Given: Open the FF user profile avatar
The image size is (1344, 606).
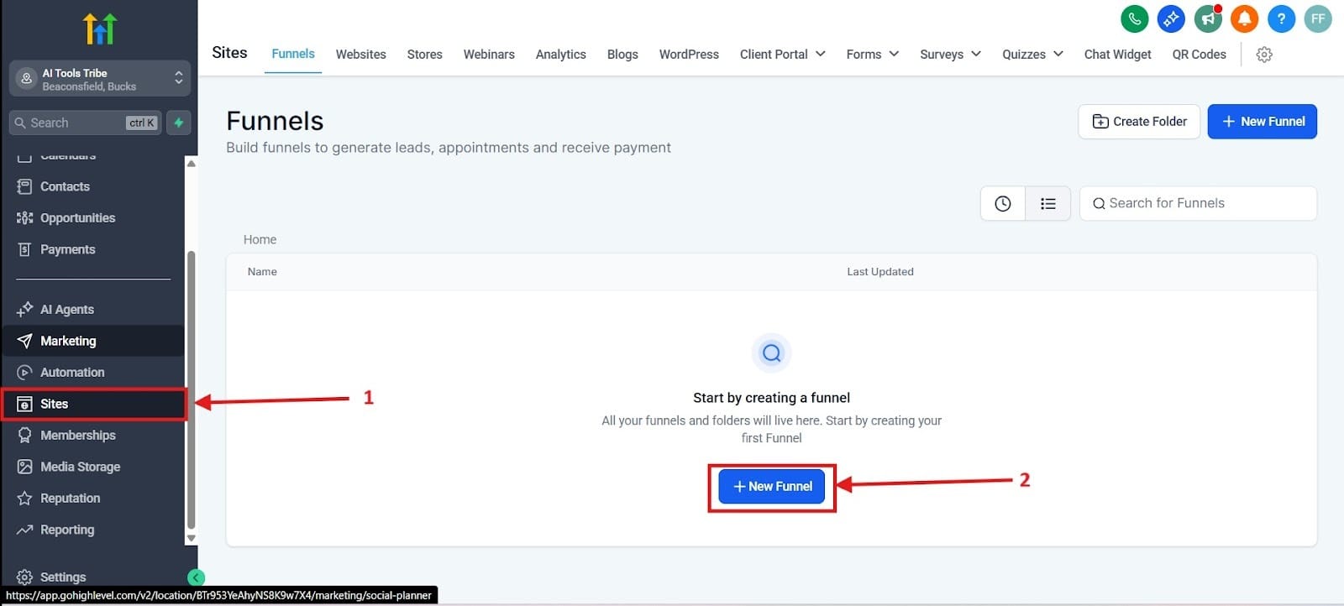Looking at the screenshot, I should click(1318, 18).
